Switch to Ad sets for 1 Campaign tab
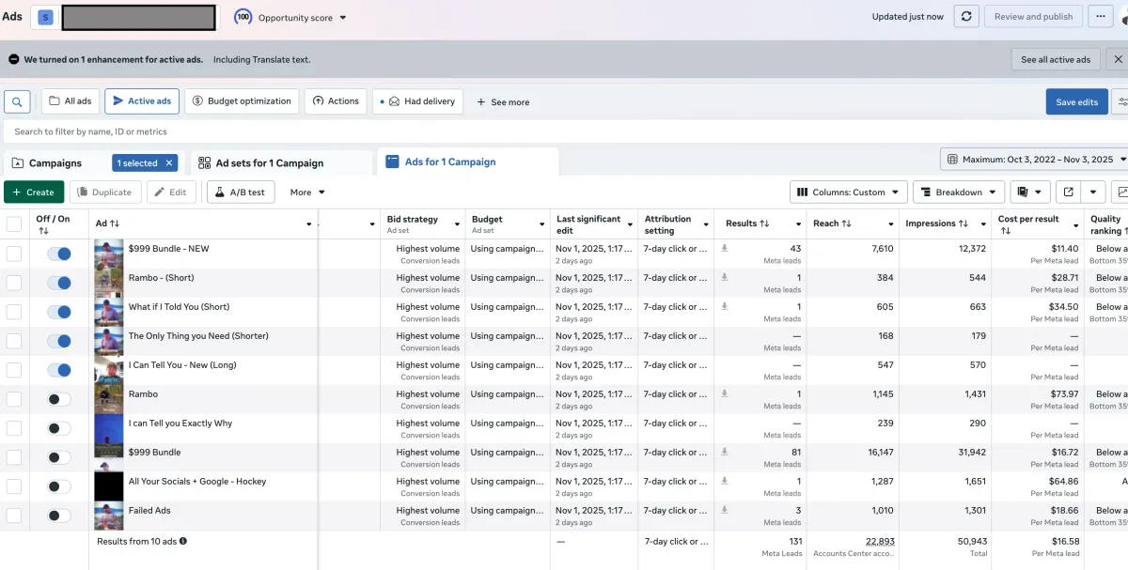 click(269, 163)
